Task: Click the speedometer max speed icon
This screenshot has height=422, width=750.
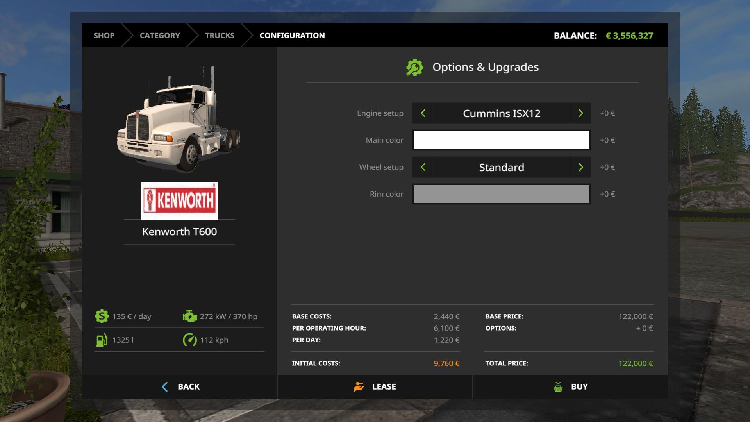Action: [x=190, y=340]
